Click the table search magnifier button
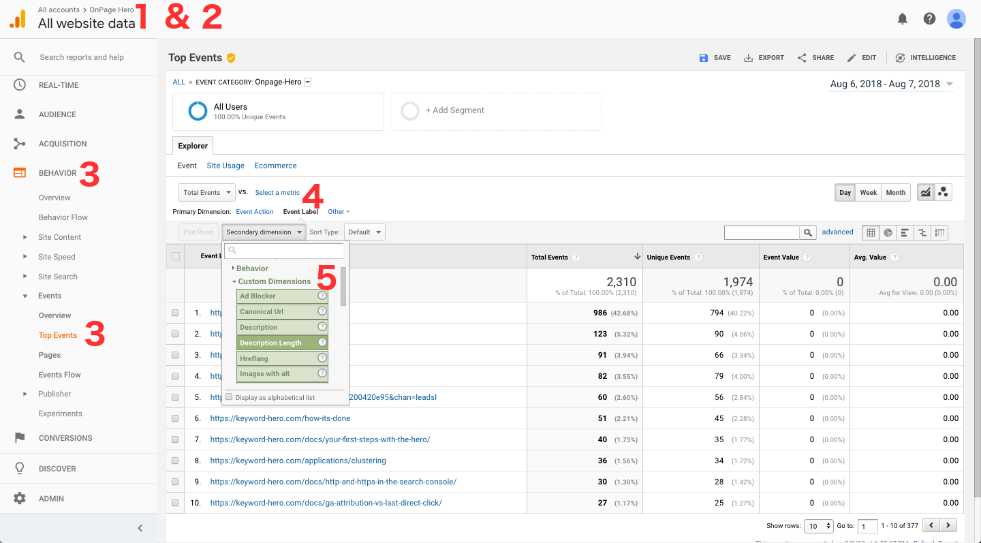 click(x=808, y=233)
